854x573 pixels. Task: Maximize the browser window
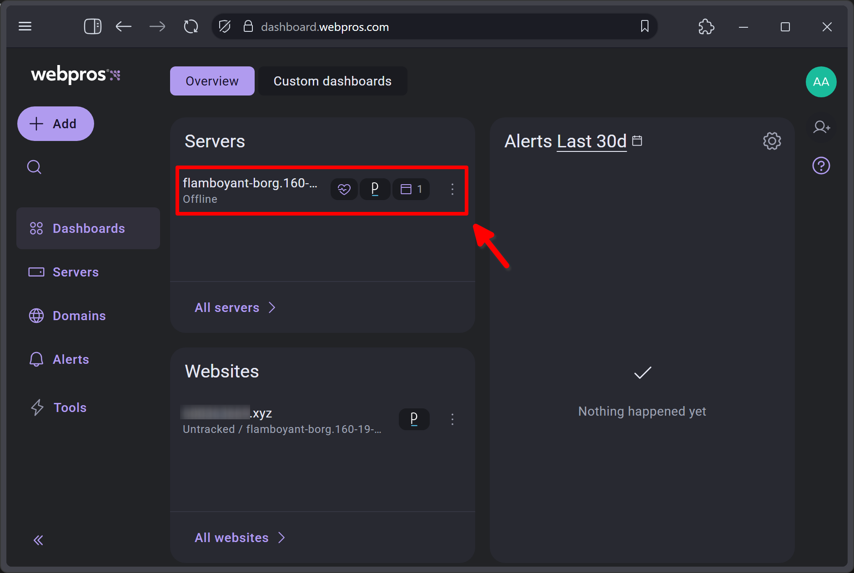785,27
